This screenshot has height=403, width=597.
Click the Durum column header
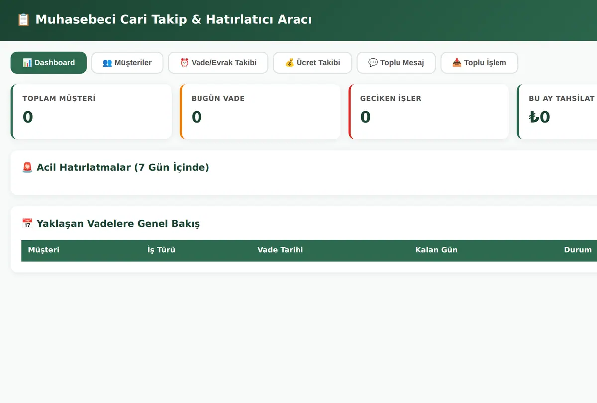[578, 250]
